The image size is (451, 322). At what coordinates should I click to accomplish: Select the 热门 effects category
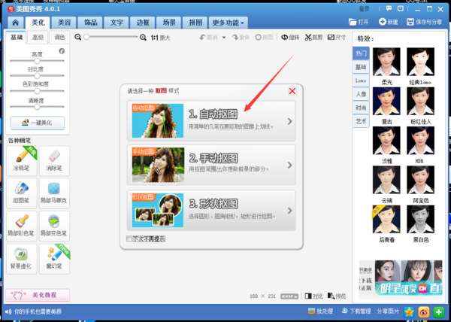point(361,53)
